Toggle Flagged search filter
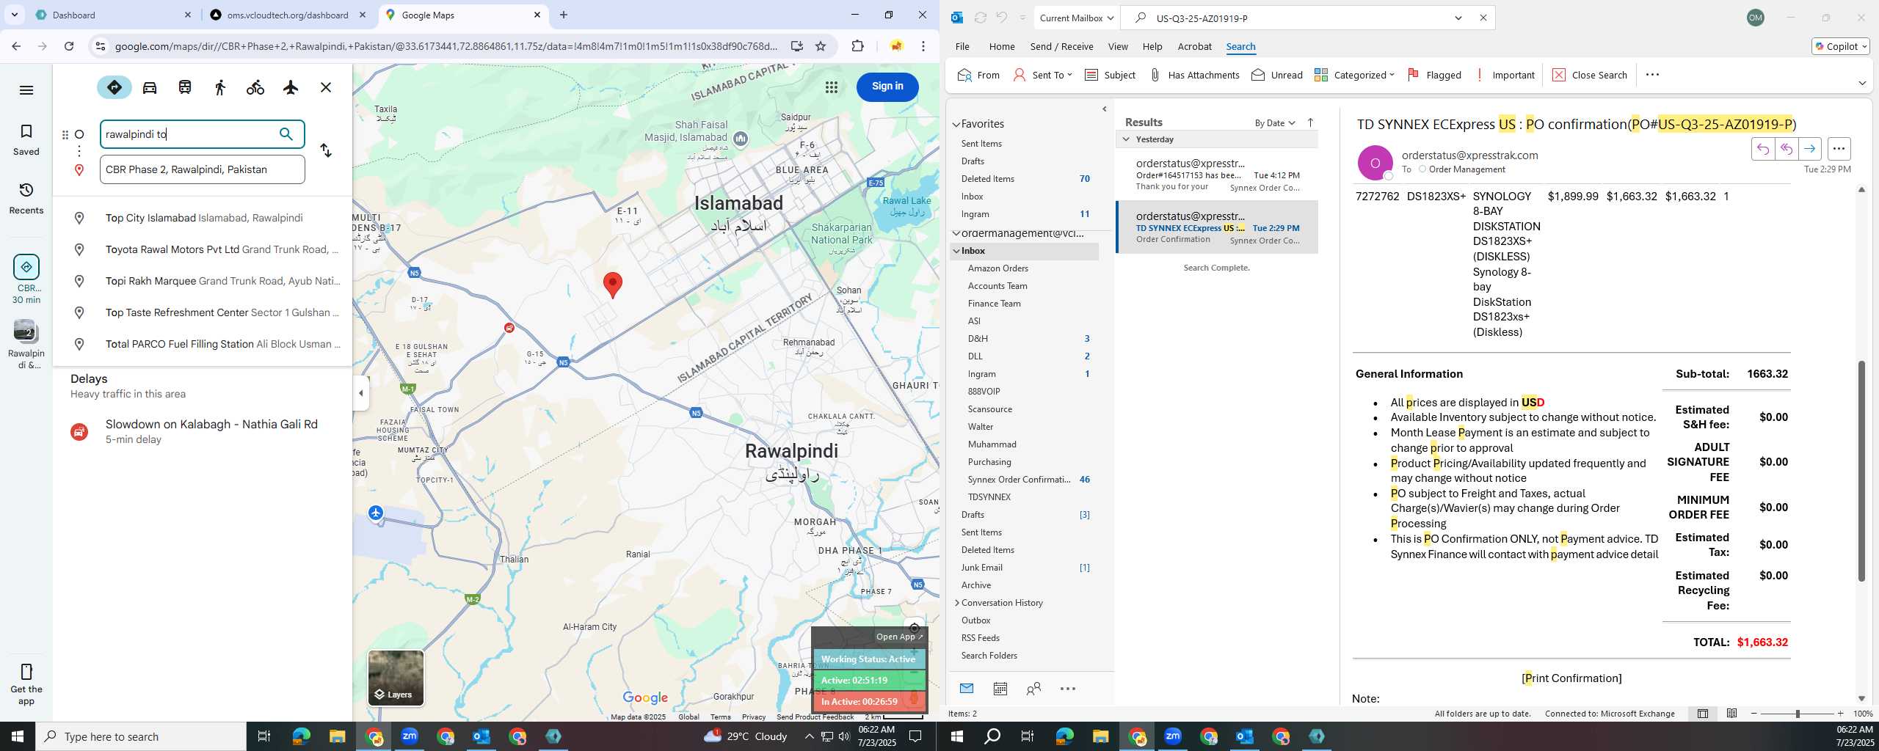1879x751 pixels. point(1434,75)
